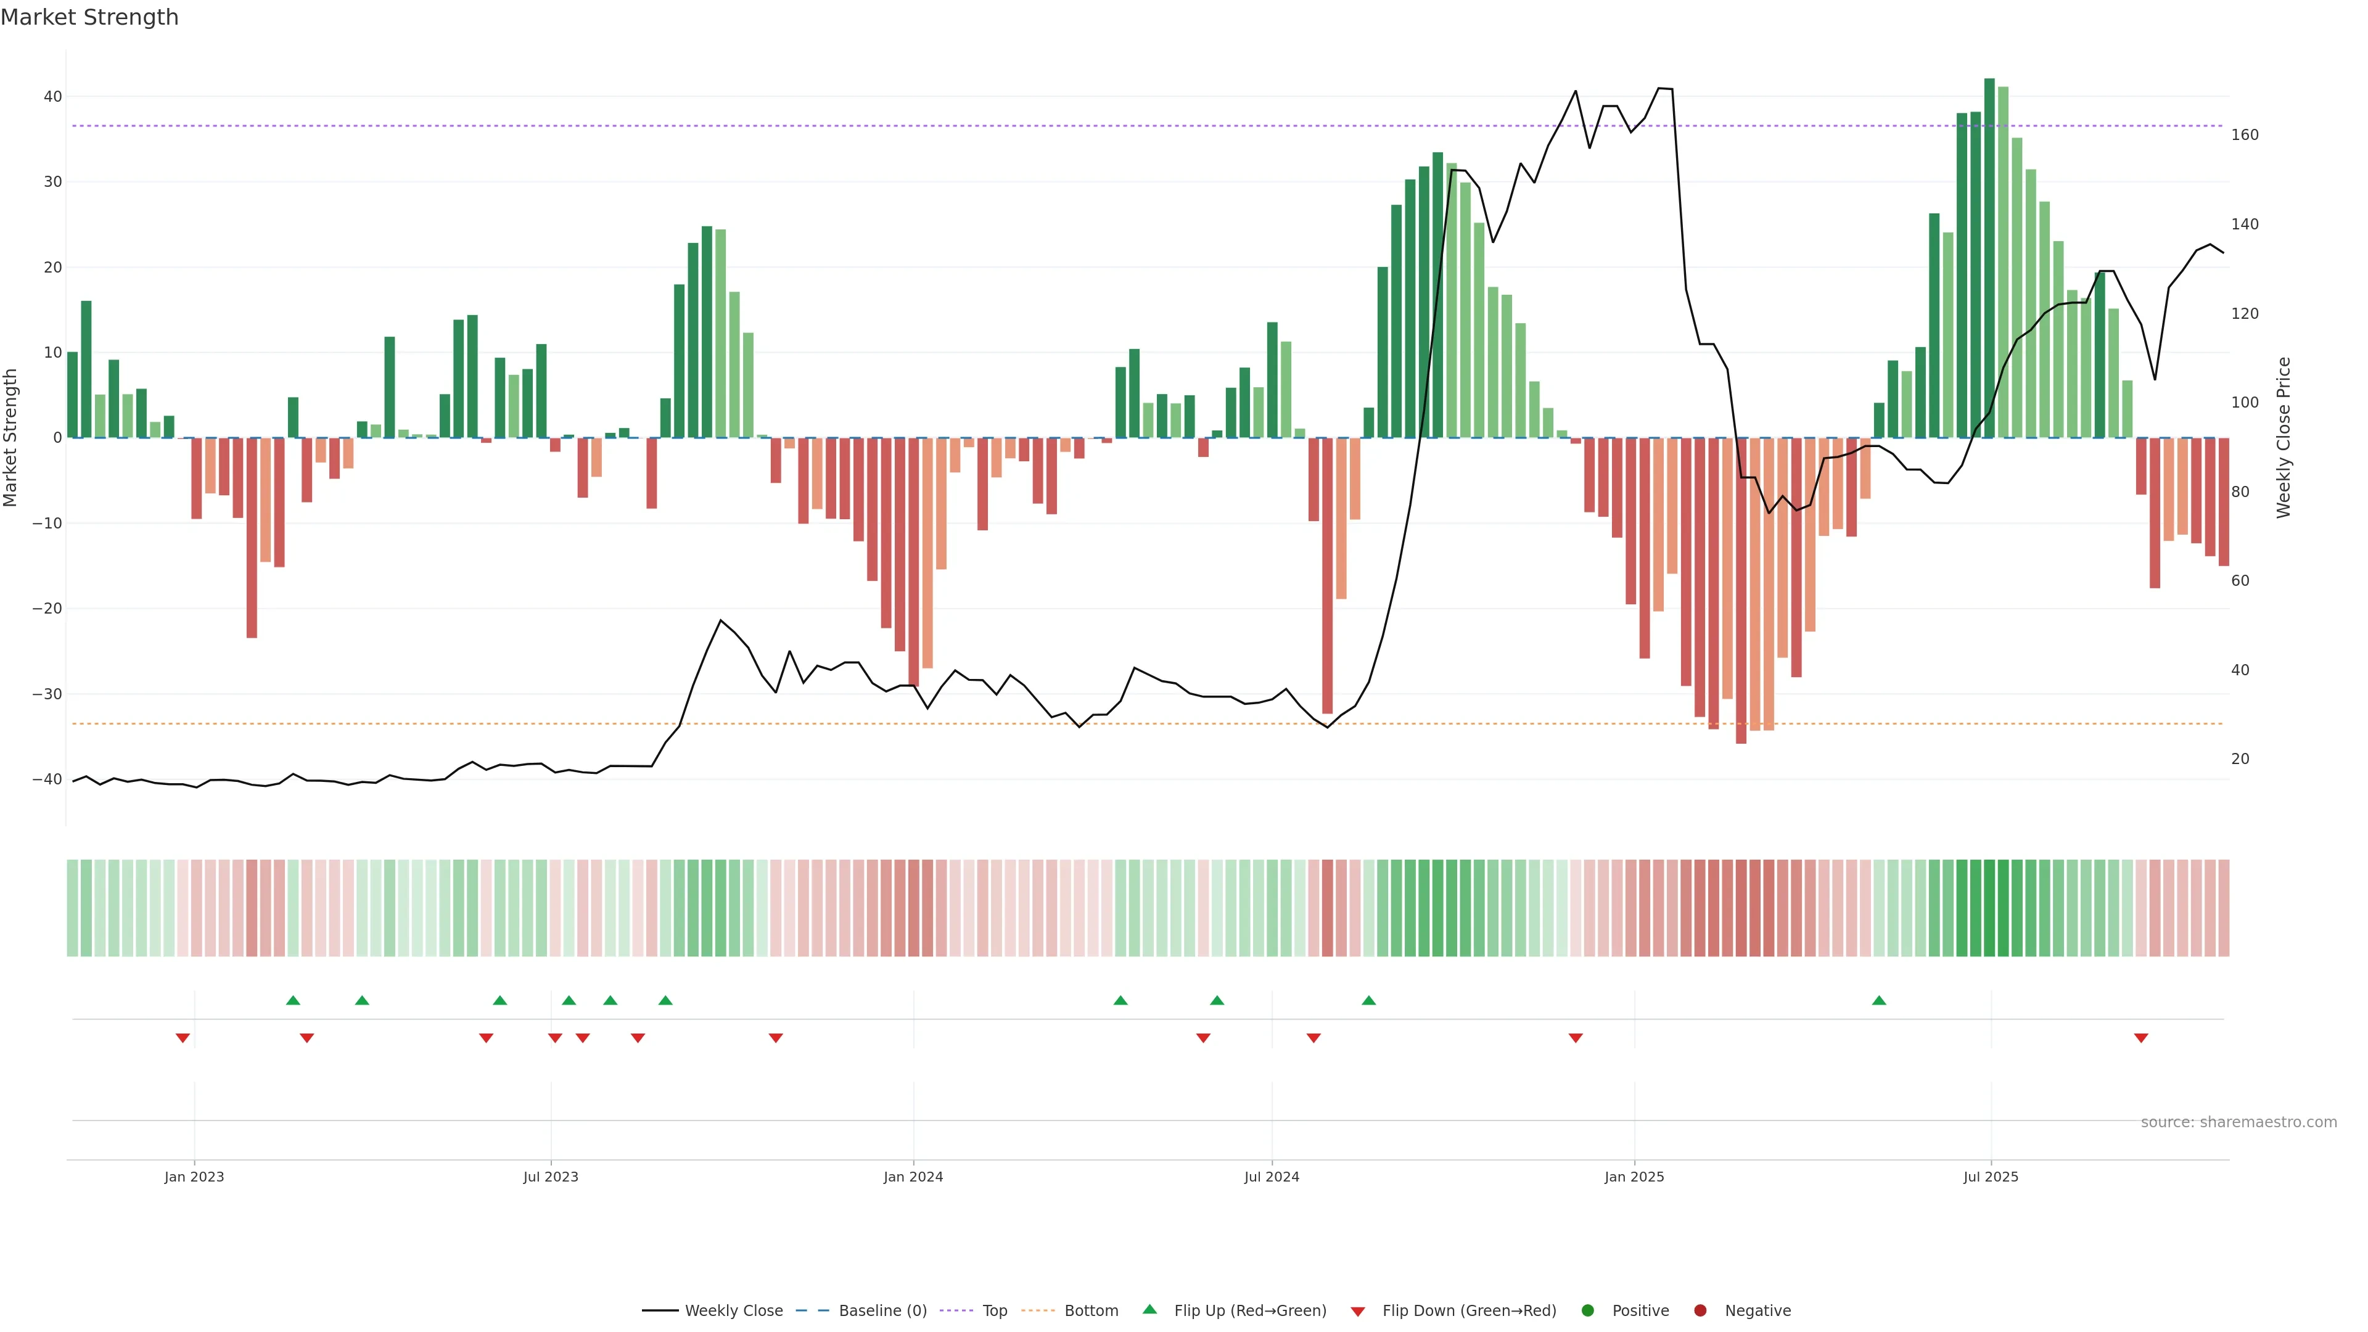Click the Jan 2025 x-axis label
2368x1332 pixels.
[x=1634, y=1177]
